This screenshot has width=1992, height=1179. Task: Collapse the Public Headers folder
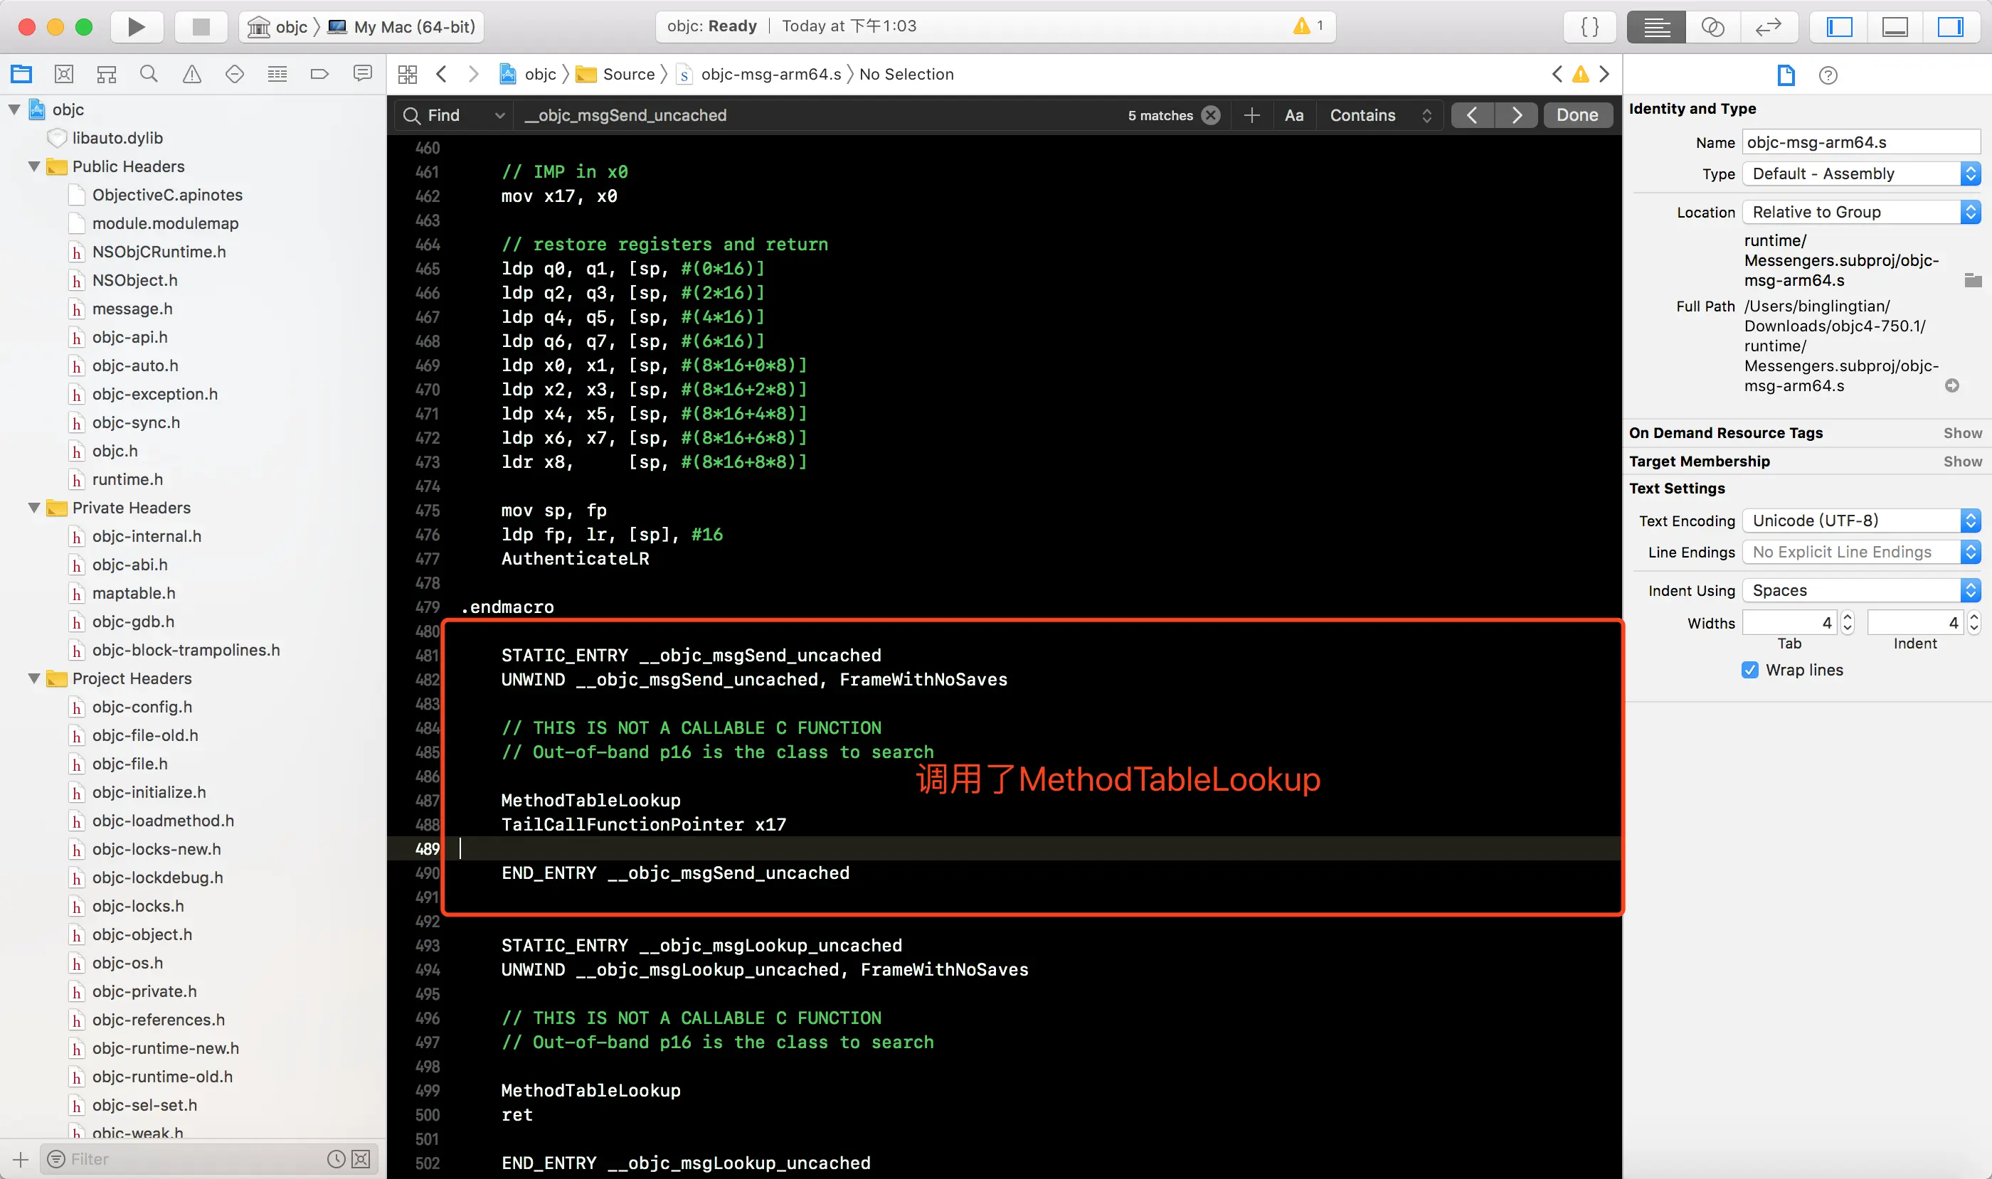[x=34, y=166]
